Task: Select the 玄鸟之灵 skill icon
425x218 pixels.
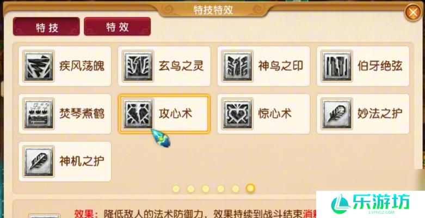Action: (138, 66)
